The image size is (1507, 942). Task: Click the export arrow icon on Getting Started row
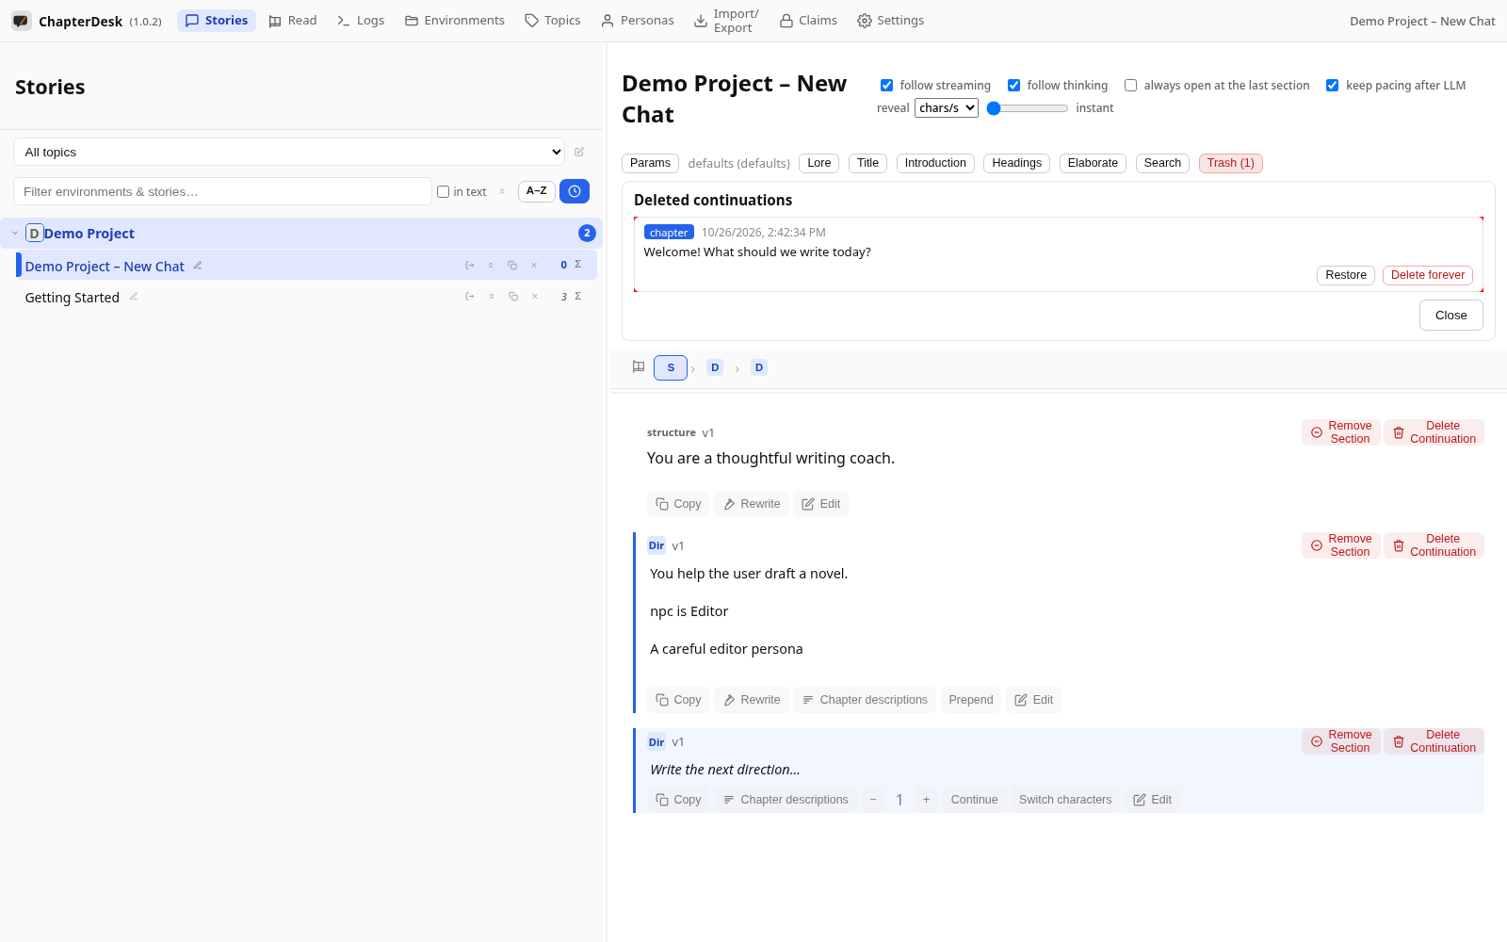pos(470,297)
